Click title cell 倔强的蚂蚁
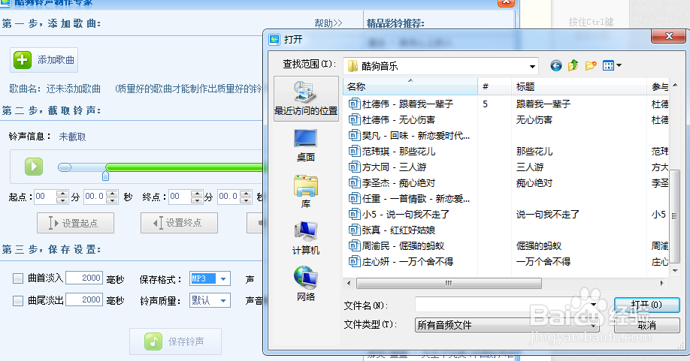This screenshot has height=361, width=690. (x=539, y=246)
